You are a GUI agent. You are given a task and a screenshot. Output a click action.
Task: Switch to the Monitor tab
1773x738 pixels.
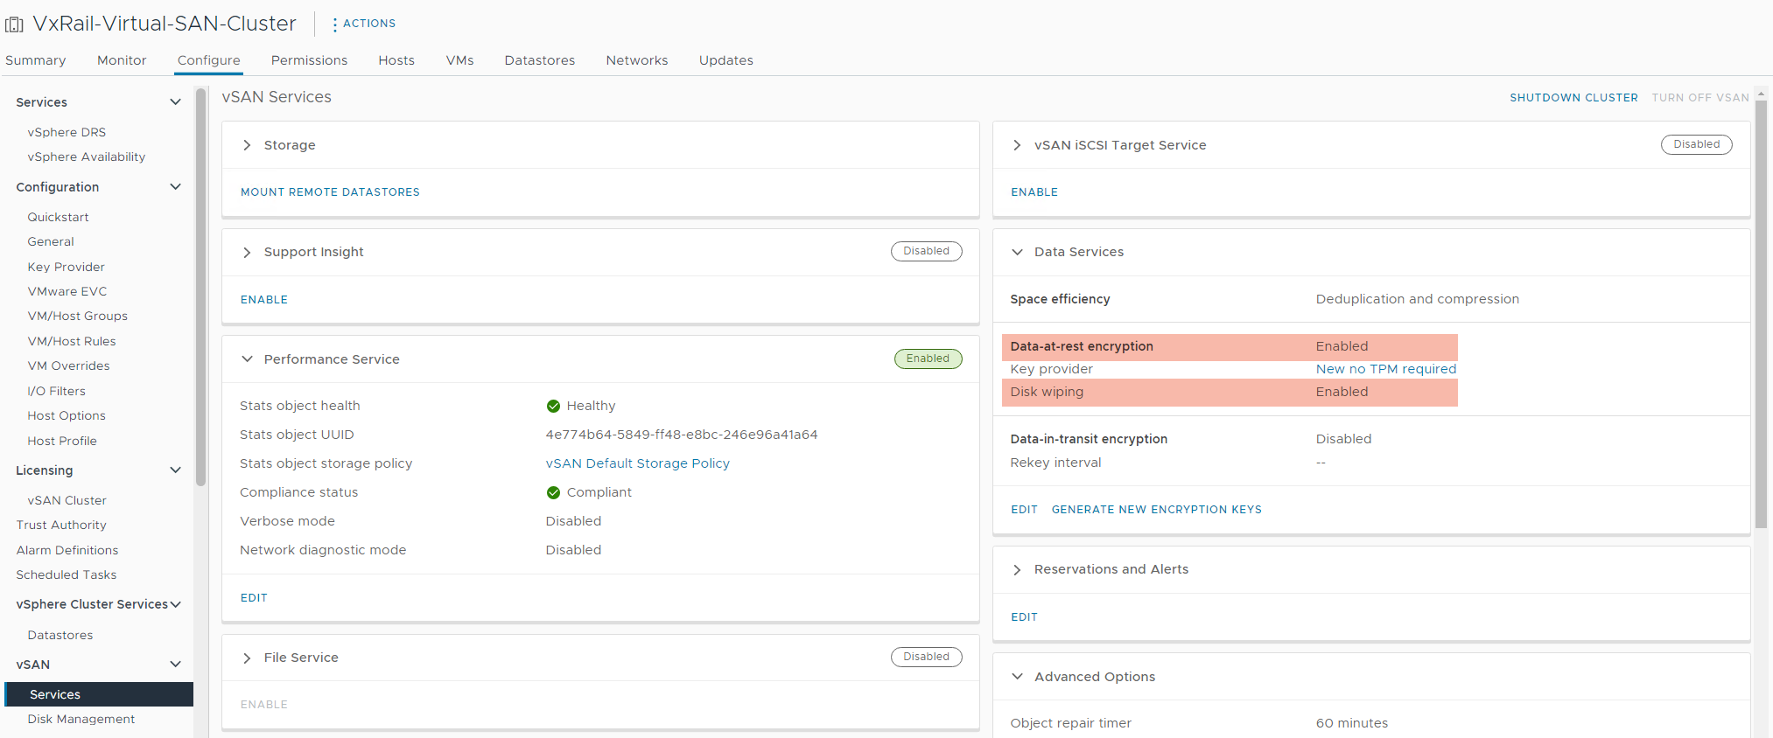(x=122, y=60)
